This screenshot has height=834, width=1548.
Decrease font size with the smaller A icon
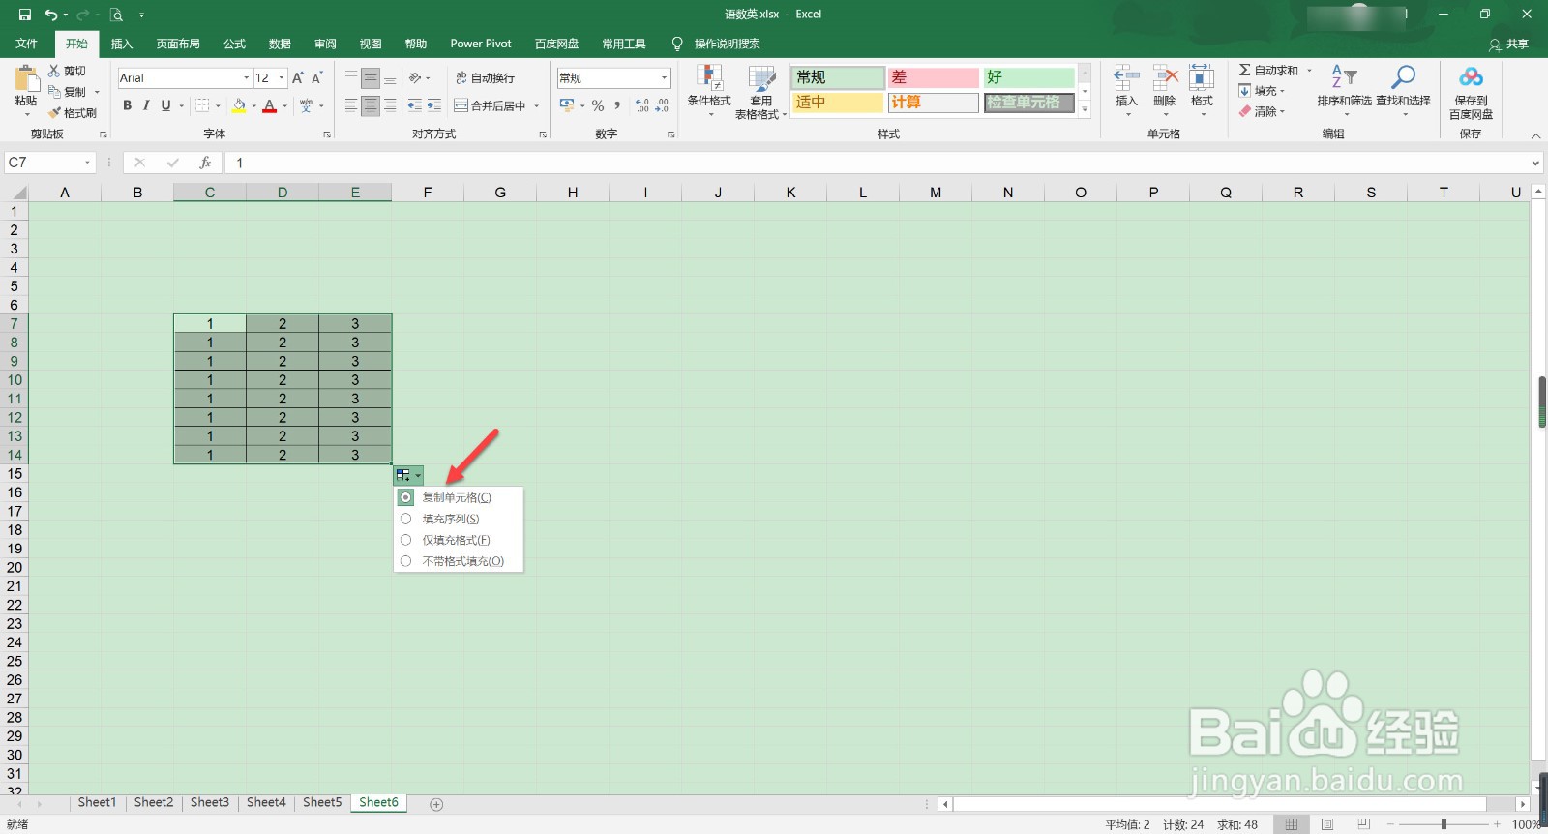click(x=316, y=77)
